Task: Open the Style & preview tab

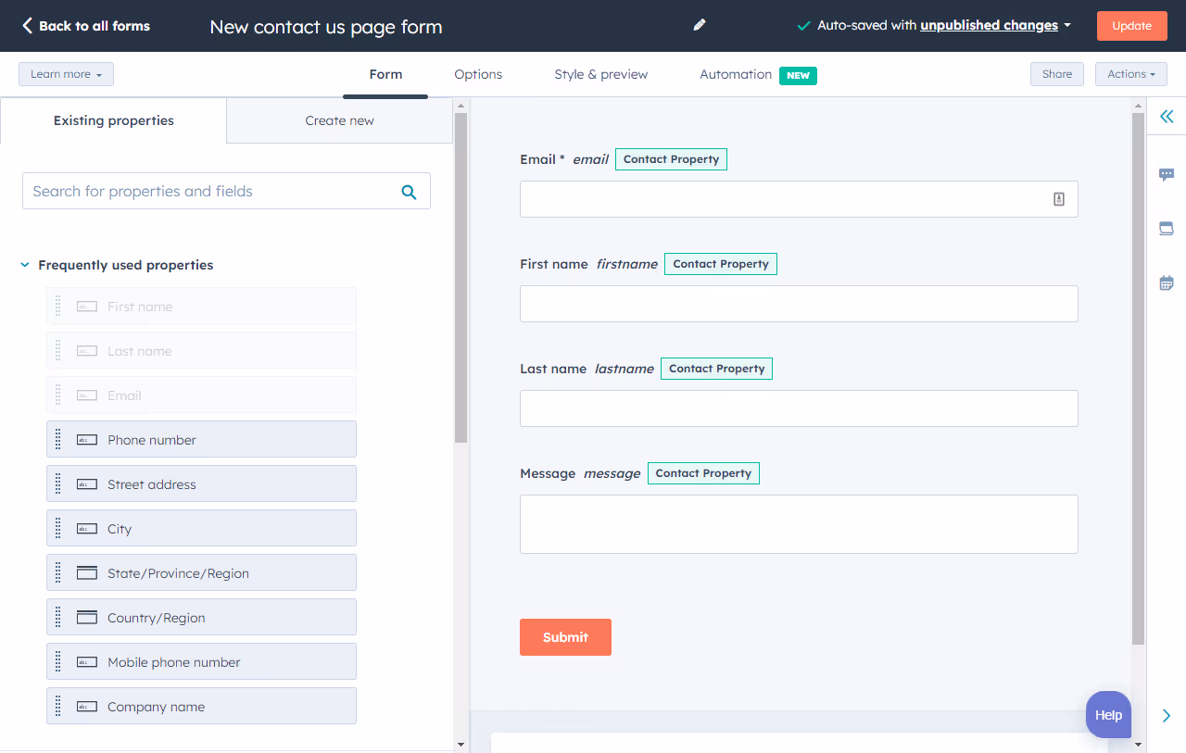Action: click(600, 74)
